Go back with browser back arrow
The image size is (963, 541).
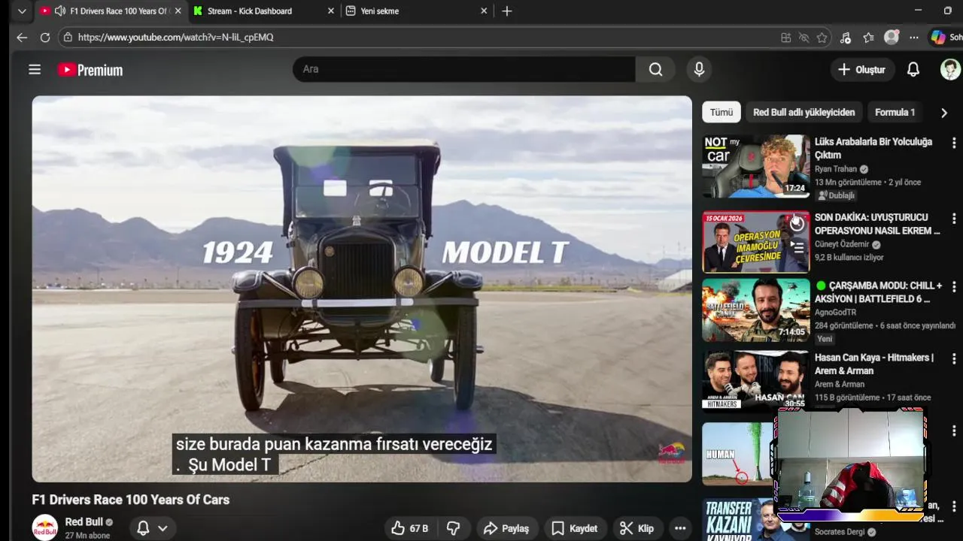tap(22, 37)
